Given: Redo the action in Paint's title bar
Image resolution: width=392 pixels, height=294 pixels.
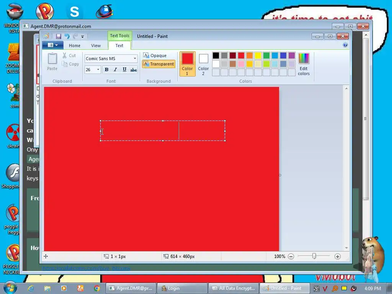Looking at the screenshot, I should [75, 36].
